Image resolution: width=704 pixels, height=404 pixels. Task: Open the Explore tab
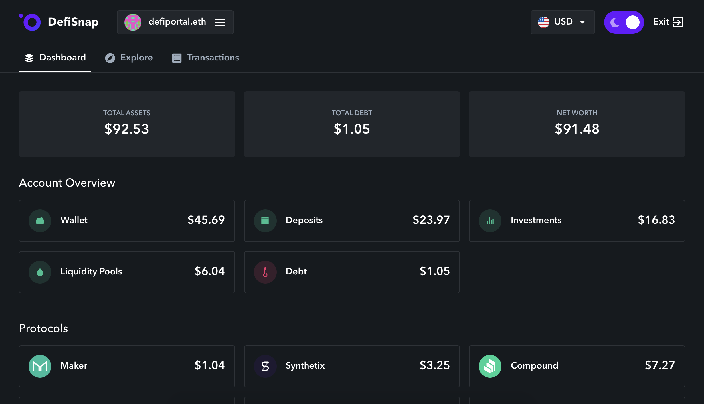pos(129,58)
